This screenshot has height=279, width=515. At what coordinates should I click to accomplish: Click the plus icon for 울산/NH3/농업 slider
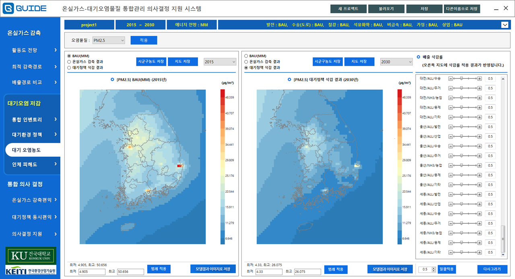tap(480, 166)
